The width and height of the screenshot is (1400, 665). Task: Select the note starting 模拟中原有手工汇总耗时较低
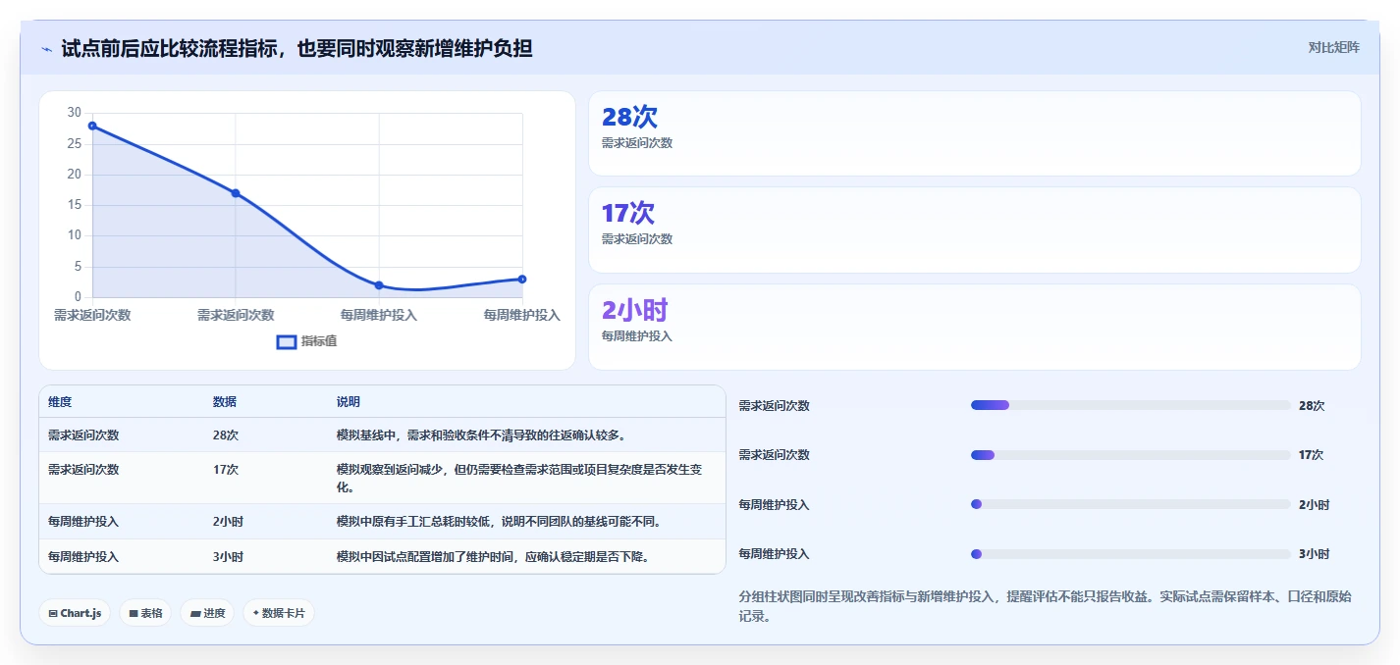point(499,522)
